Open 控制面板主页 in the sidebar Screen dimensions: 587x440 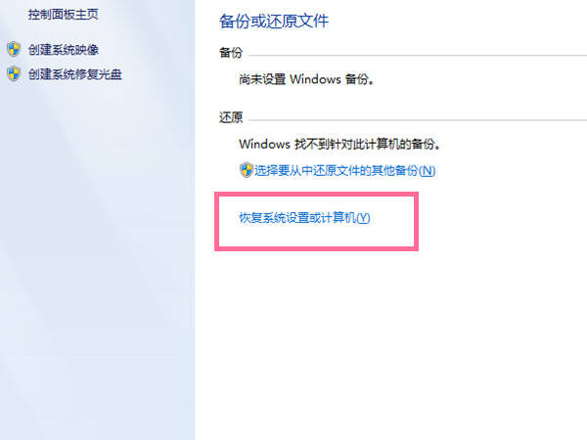pos(63,15)
